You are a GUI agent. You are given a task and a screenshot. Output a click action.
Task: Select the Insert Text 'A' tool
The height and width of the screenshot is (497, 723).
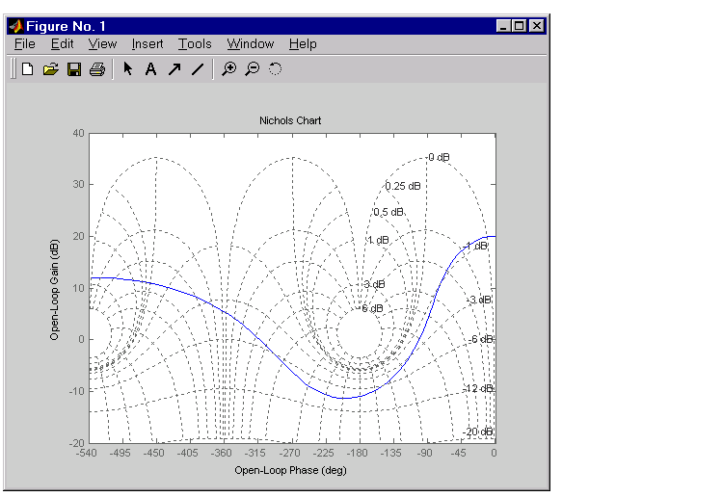click(x=150, y=69)
